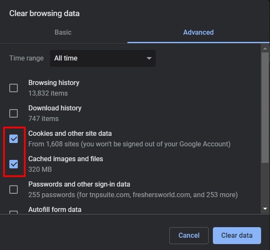Screen dimensions: 270x250
Task: Click the Cookies and other site data label
Action: coord(70,134)
